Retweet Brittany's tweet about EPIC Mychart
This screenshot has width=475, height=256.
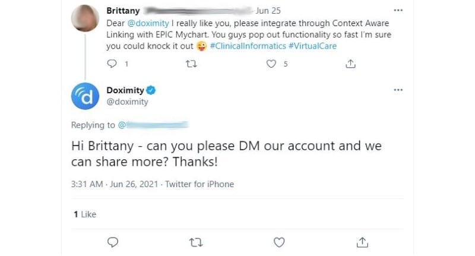click(191, 64)
